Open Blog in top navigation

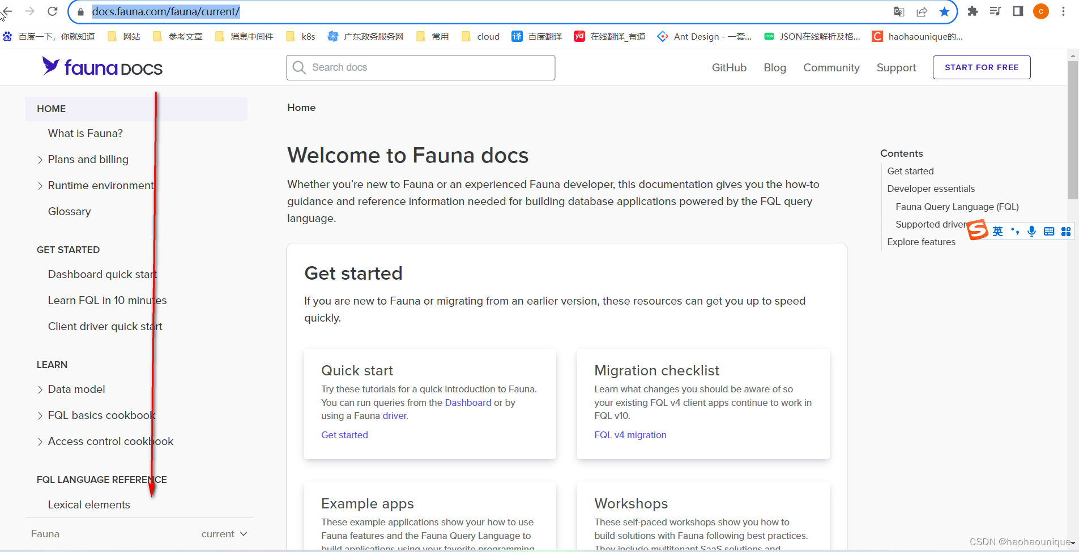[775, 67]
